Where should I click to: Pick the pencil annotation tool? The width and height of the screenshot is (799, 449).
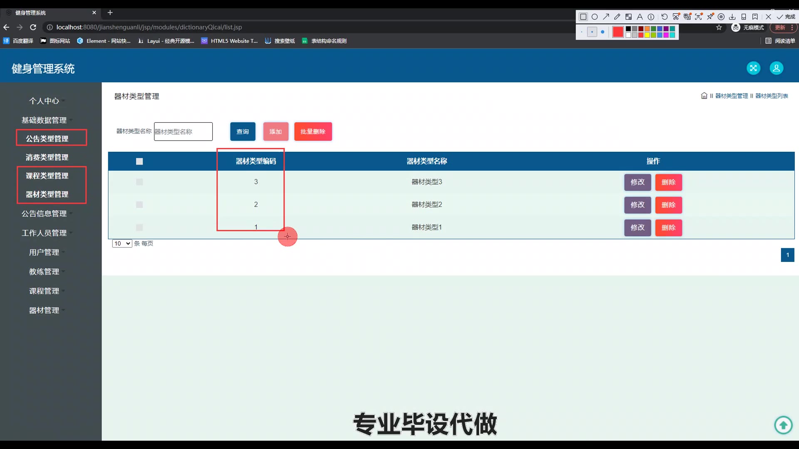pos(617,17)
